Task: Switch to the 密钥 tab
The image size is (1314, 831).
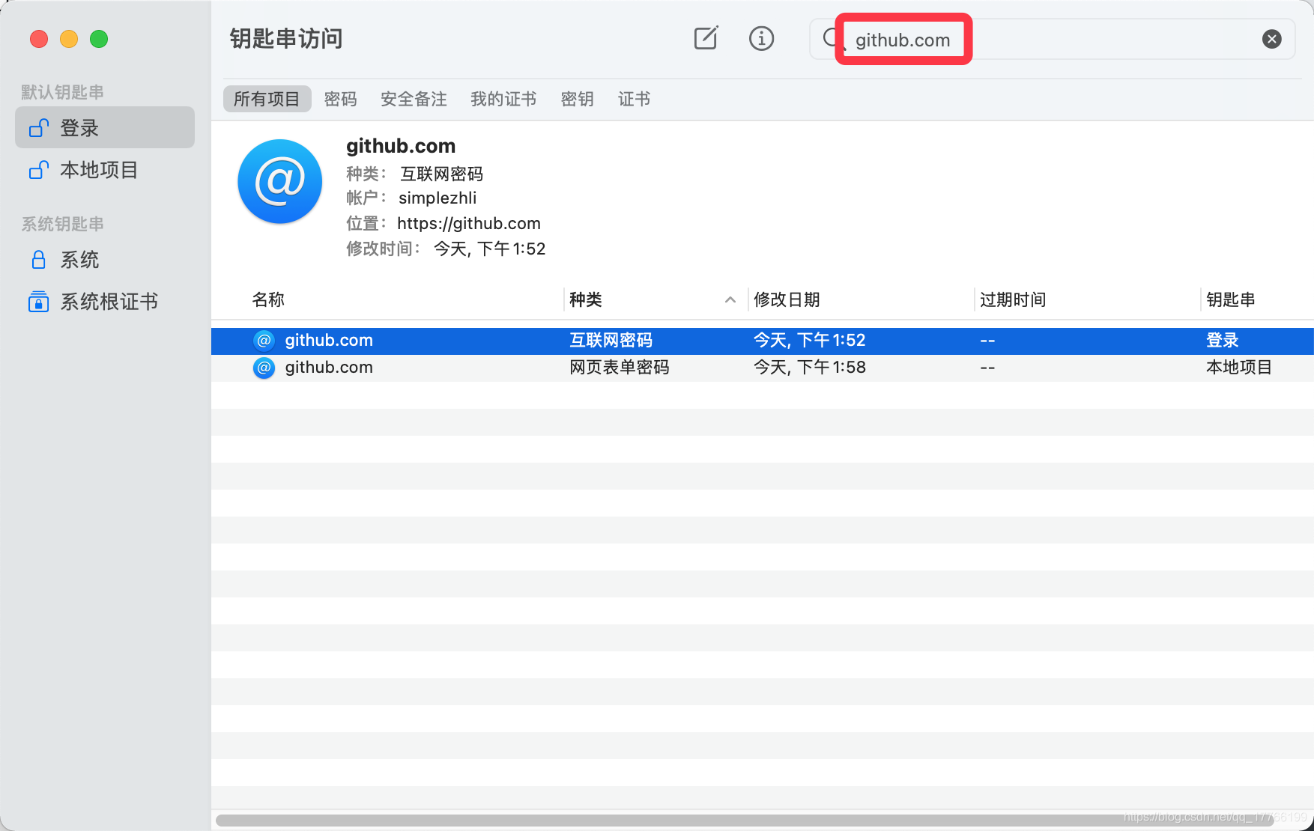Action: click(577, 99)
